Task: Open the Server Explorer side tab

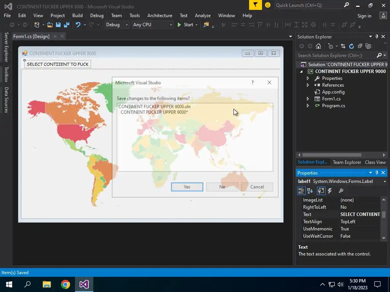Action: (6, 47)
